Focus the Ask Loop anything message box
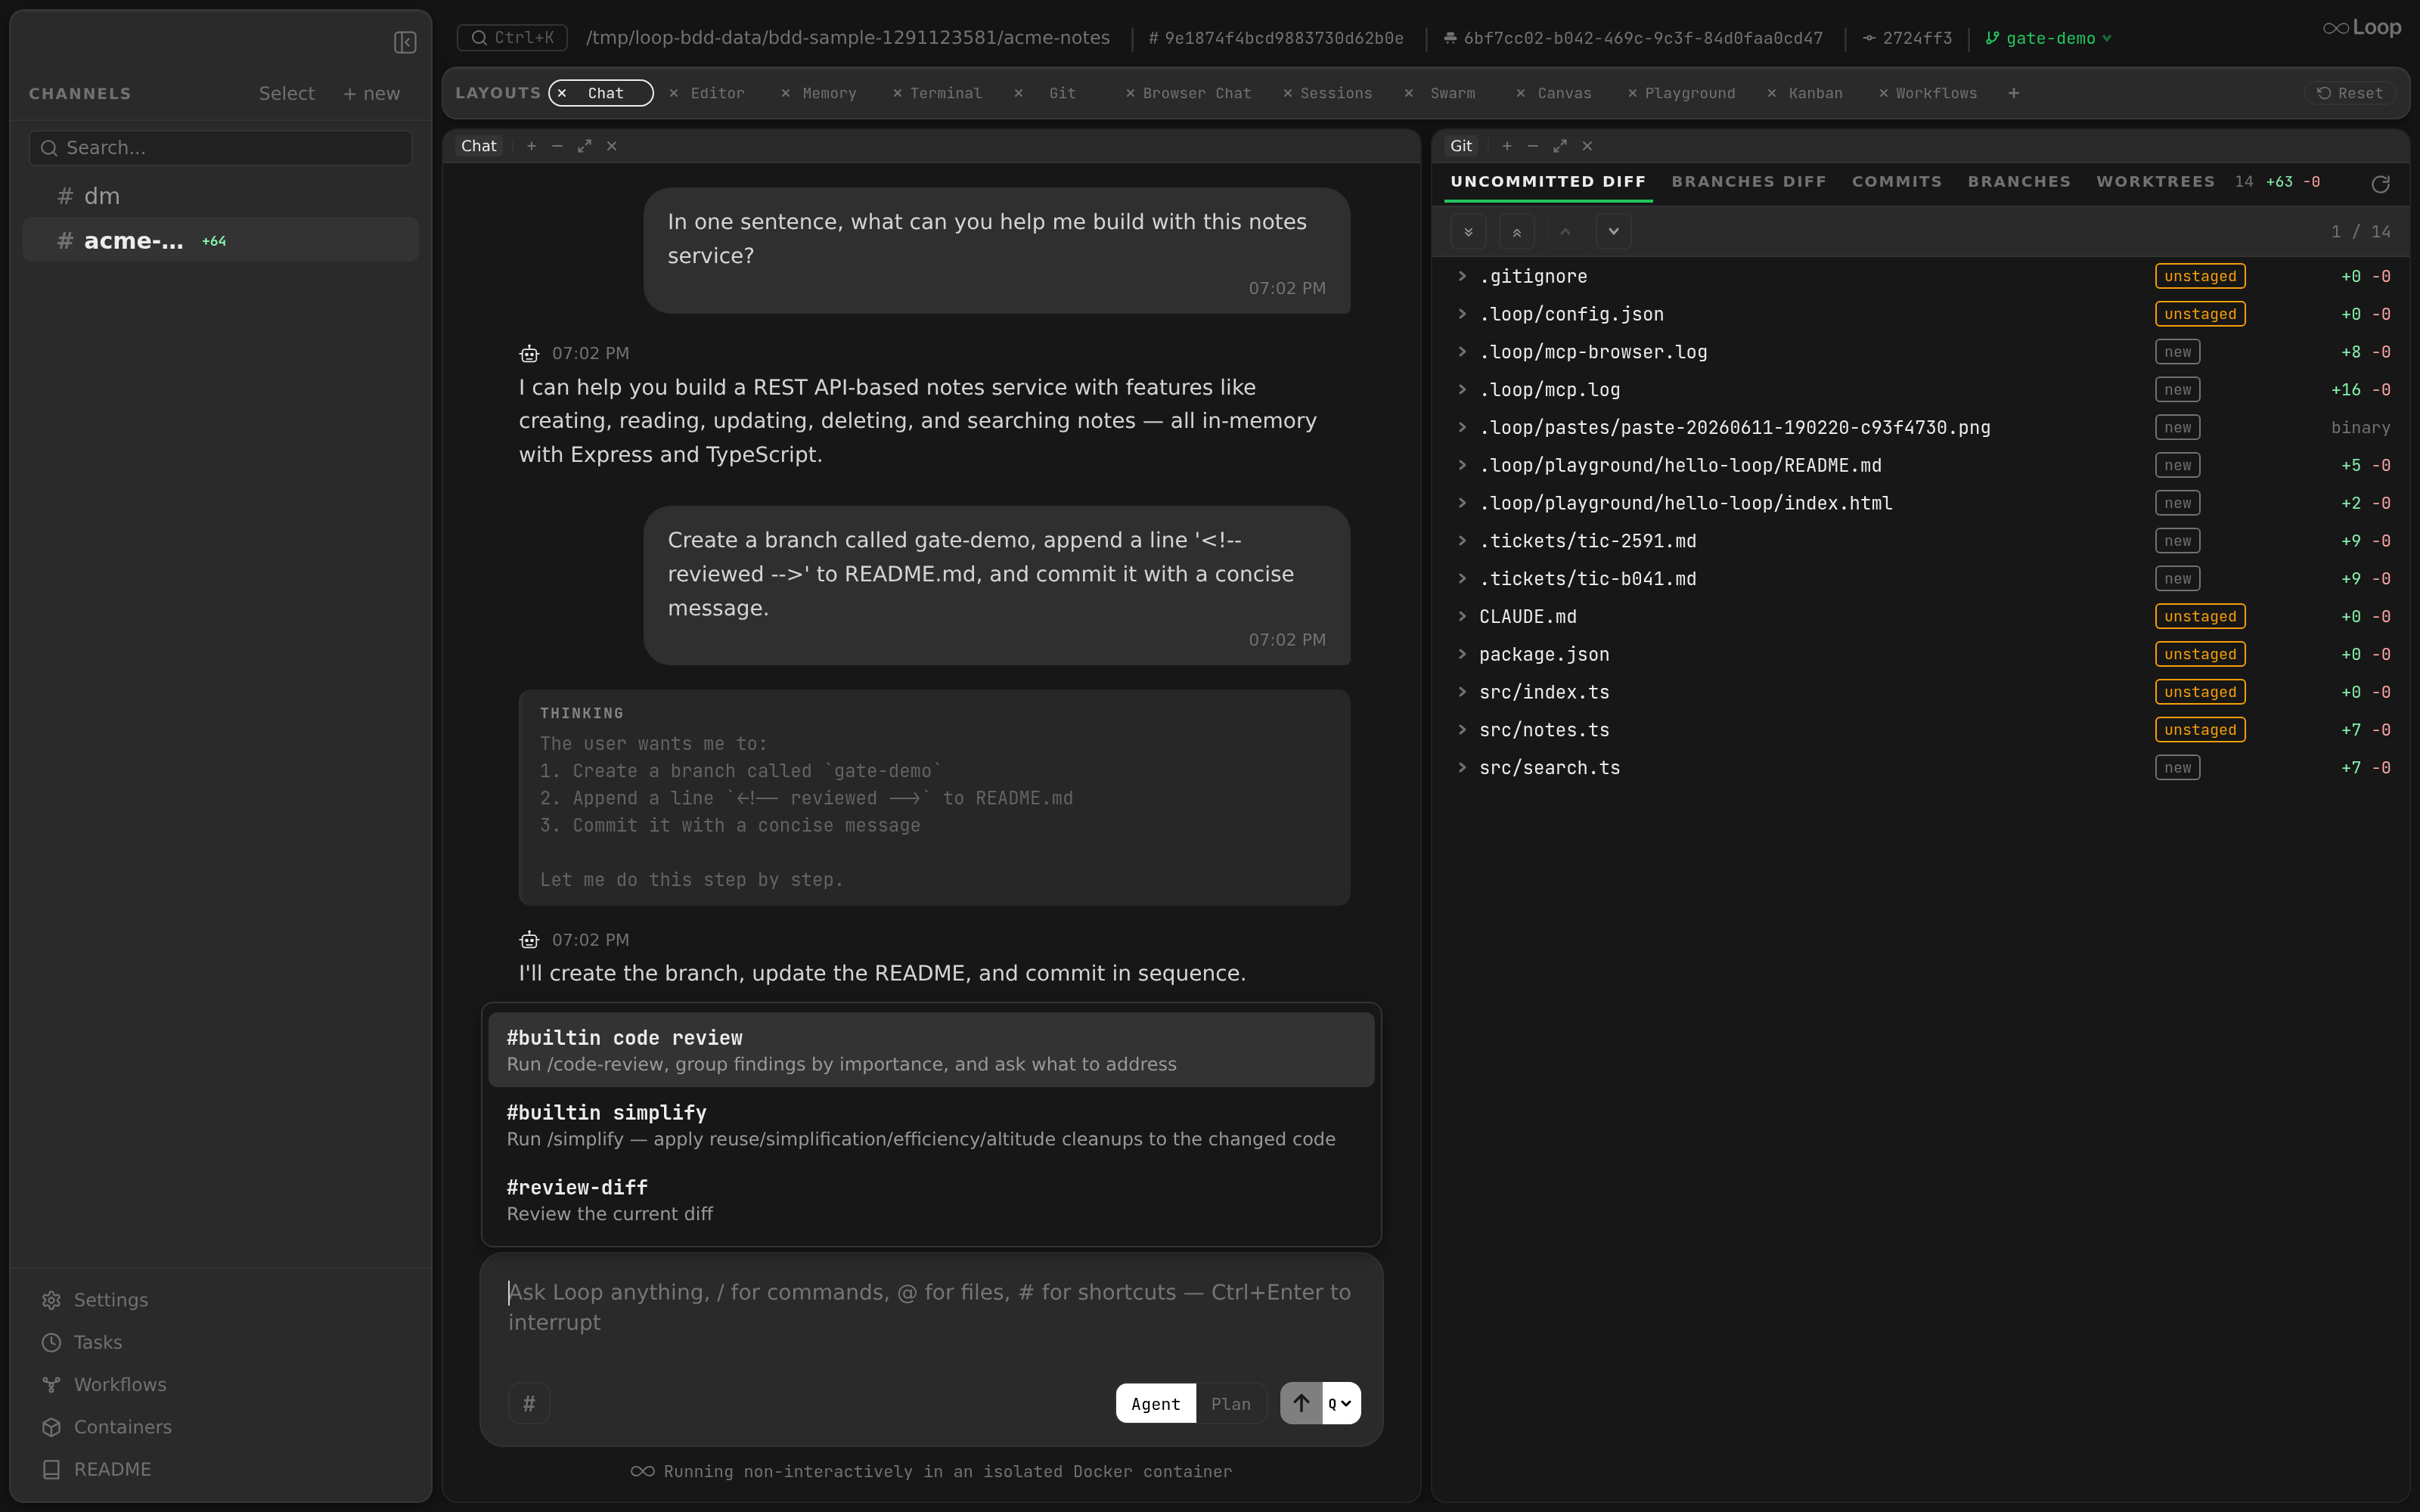Viewport: 2420px width, 1512px height. (x=931, y=1307)
